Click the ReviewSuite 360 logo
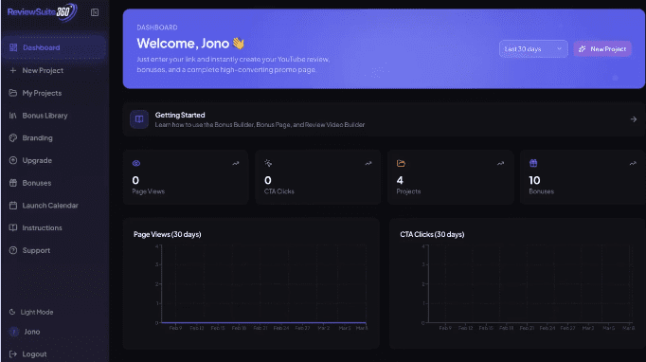This screenshot has height=362, width=646. pyautogui.click(x=42, y=12)
